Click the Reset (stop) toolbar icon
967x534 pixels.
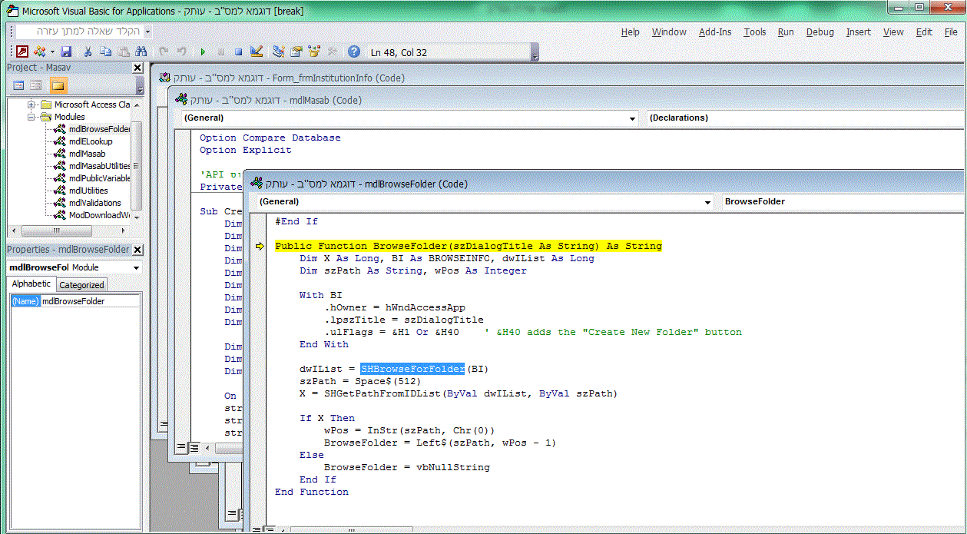pyautogui.click(x=238, y=51)
